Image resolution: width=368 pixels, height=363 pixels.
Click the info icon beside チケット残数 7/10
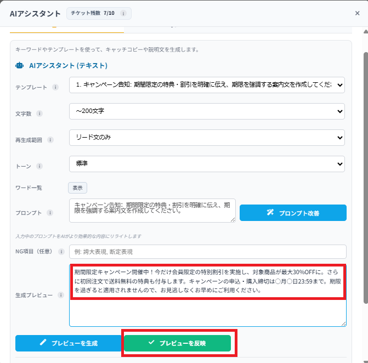coord(122,14)
